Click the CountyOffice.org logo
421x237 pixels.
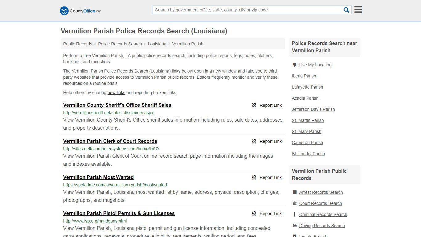[80, 11]
